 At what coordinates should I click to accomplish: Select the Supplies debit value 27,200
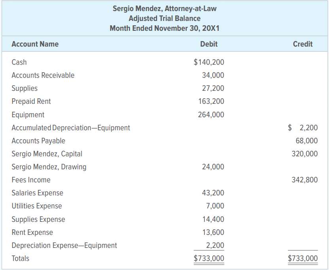(213, 88)
